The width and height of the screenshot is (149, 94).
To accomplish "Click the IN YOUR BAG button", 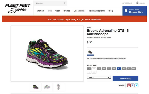I will (125, 79).
